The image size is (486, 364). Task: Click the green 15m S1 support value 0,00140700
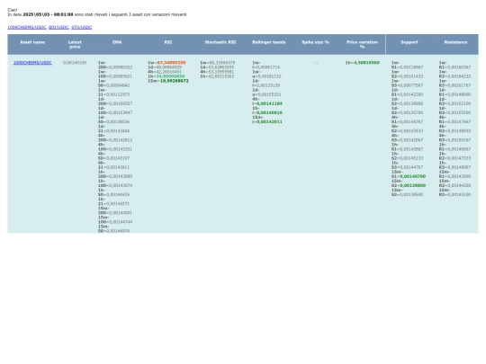pyautogui.click(x=412, y=176)
